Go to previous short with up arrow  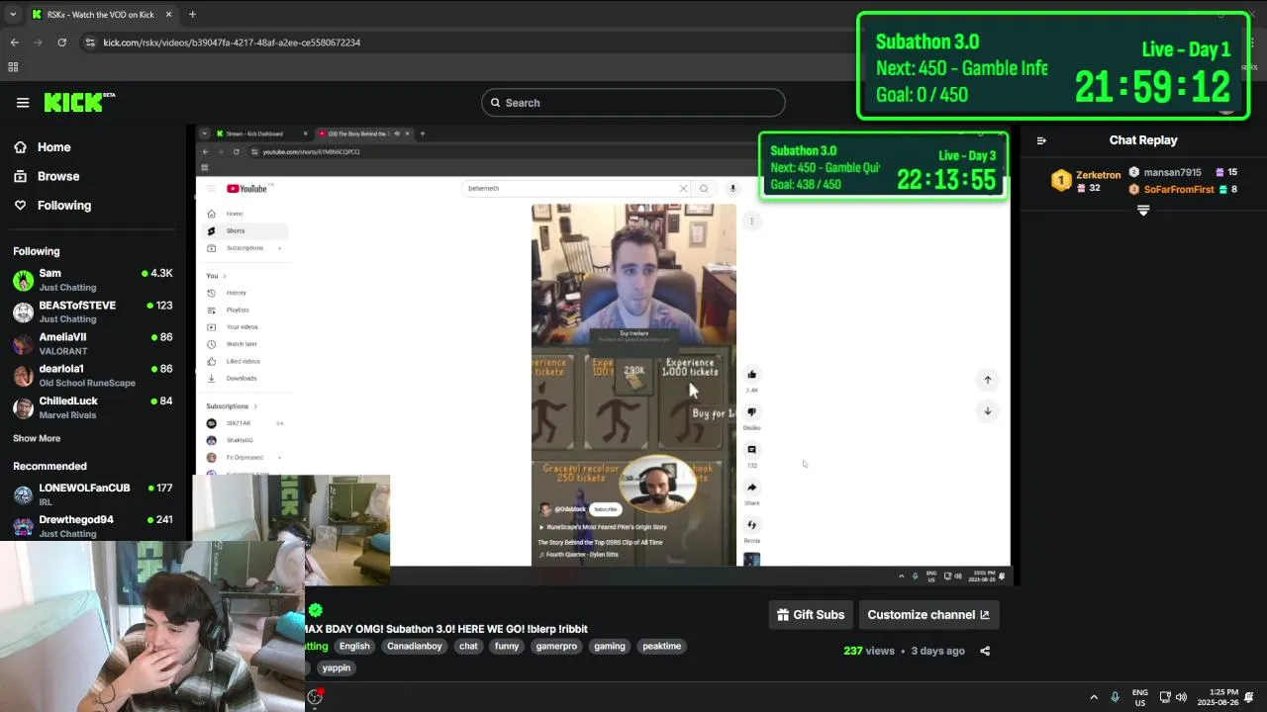987,380
